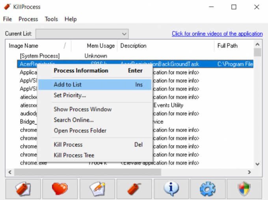Click the red heart toolbar icon
This screenshot has width=268, height=200.
pos(60,189)
